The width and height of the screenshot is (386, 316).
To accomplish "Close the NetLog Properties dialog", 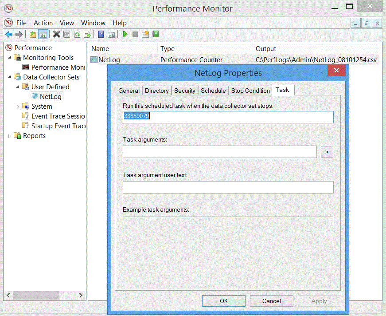I will click(336, 71).
